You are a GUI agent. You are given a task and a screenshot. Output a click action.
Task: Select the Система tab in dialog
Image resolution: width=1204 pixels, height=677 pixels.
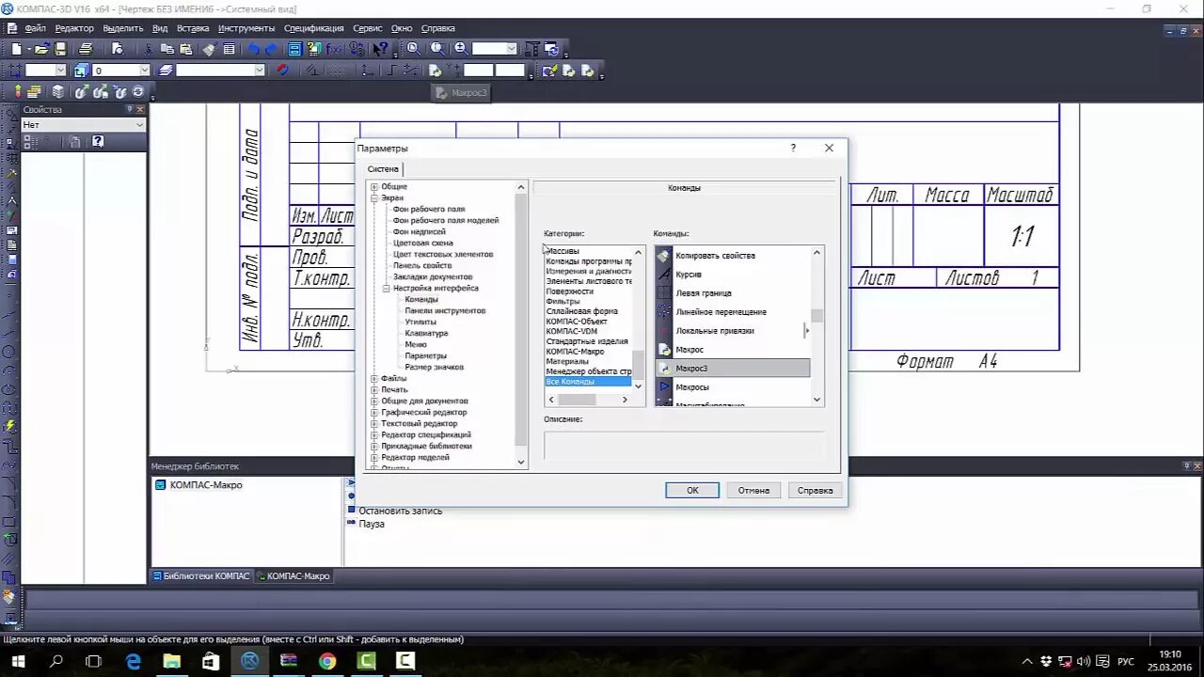click(x=383, y=169)
